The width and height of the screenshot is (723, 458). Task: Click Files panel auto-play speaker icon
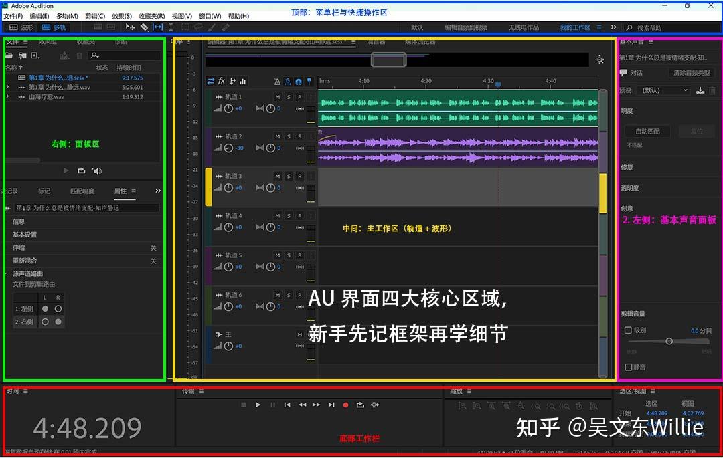click(96, 170)
